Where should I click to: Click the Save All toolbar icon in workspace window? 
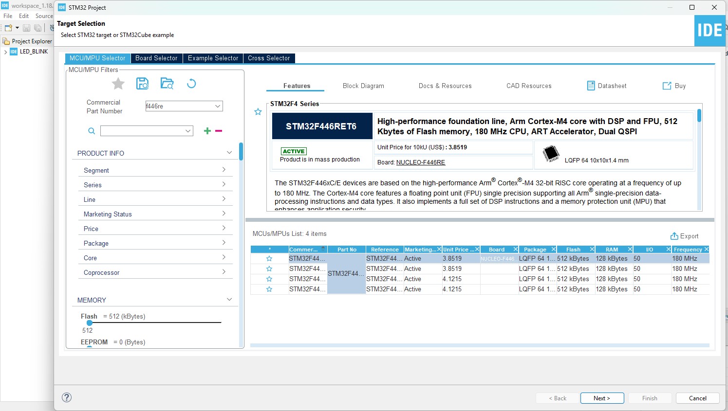tap(37, 28)
